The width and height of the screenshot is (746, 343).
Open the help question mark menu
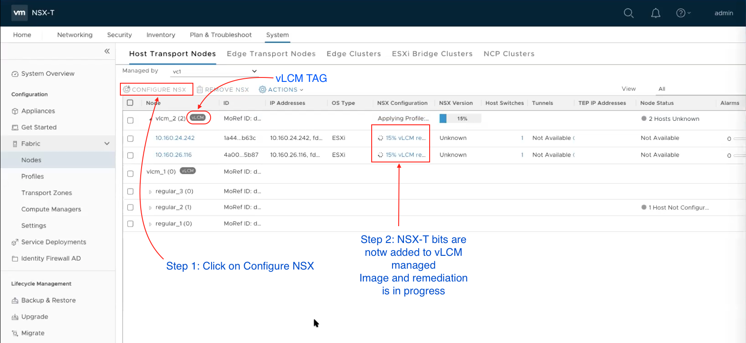683,13
